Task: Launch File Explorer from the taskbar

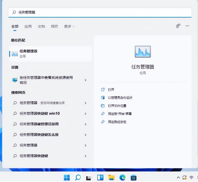Action: point(111,178)
